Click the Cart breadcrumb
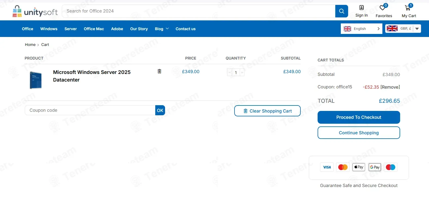 pos(45,45)
